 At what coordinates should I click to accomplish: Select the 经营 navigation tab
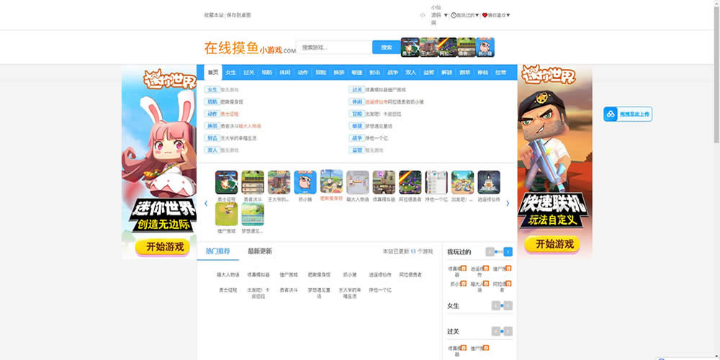[500, 73]
